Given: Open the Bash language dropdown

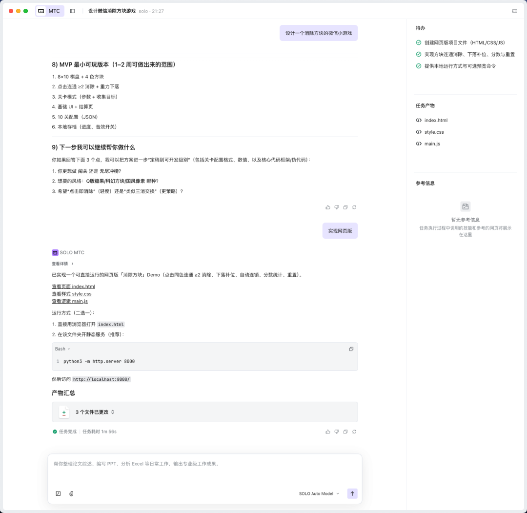Looking at the screenshot, I should click(62, 349).
